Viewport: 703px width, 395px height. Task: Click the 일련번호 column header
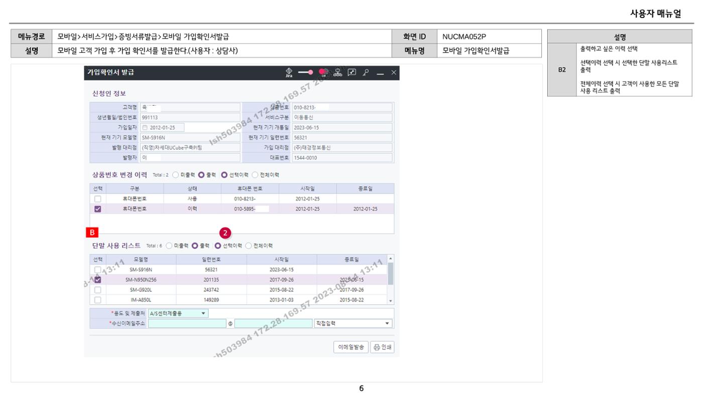pos(211,260)
